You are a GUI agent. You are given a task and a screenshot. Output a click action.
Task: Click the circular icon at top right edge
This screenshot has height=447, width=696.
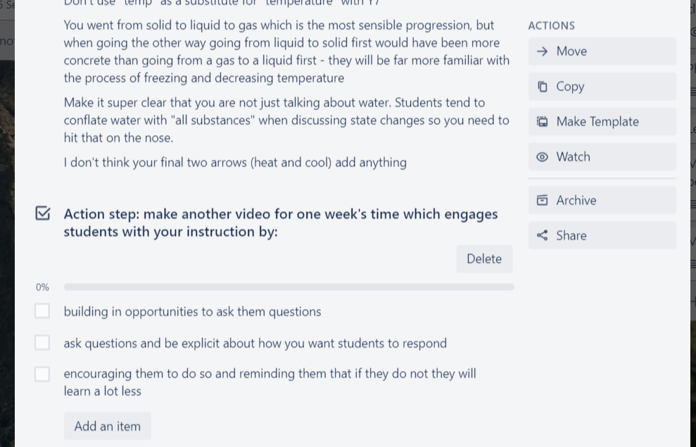[693, 32]
